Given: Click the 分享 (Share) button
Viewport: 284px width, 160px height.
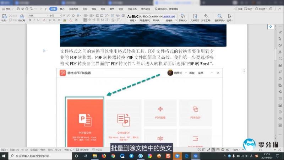Looking at the screenshot, I should 239,9.
